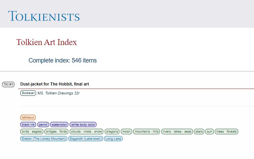Select the birds · eagles subject tag
254x159 pixels.
tap(32, 132)
